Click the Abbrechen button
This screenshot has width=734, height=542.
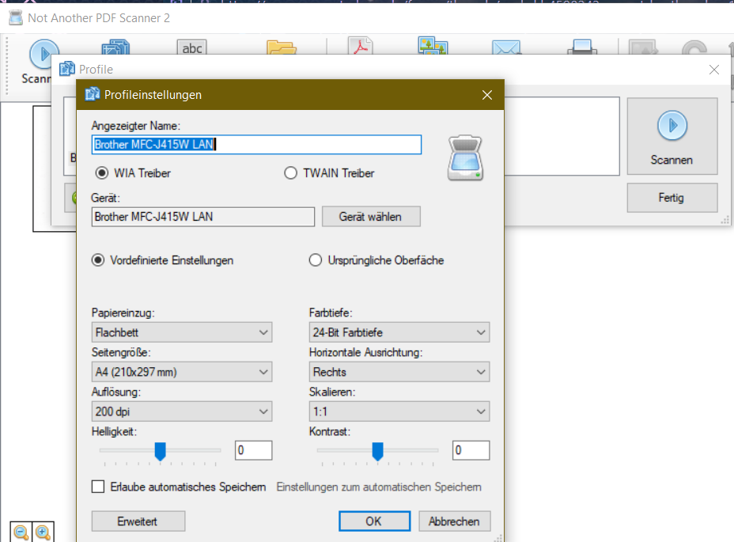454,521
